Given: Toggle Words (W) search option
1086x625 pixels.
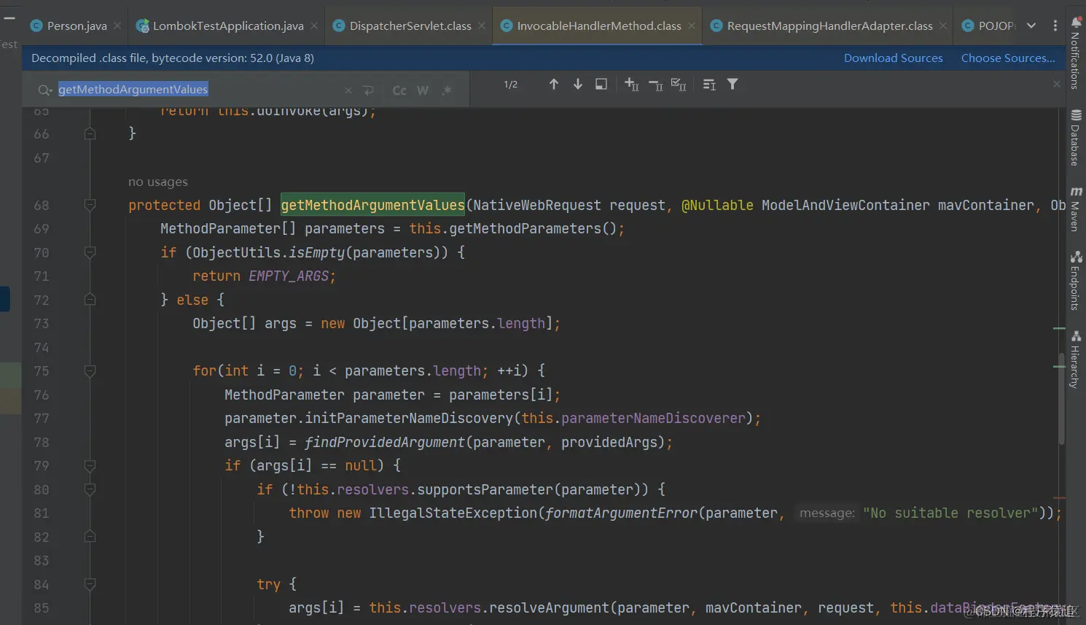Looking at the screenshot, I should pyautogui.click(x=423, y=90).
